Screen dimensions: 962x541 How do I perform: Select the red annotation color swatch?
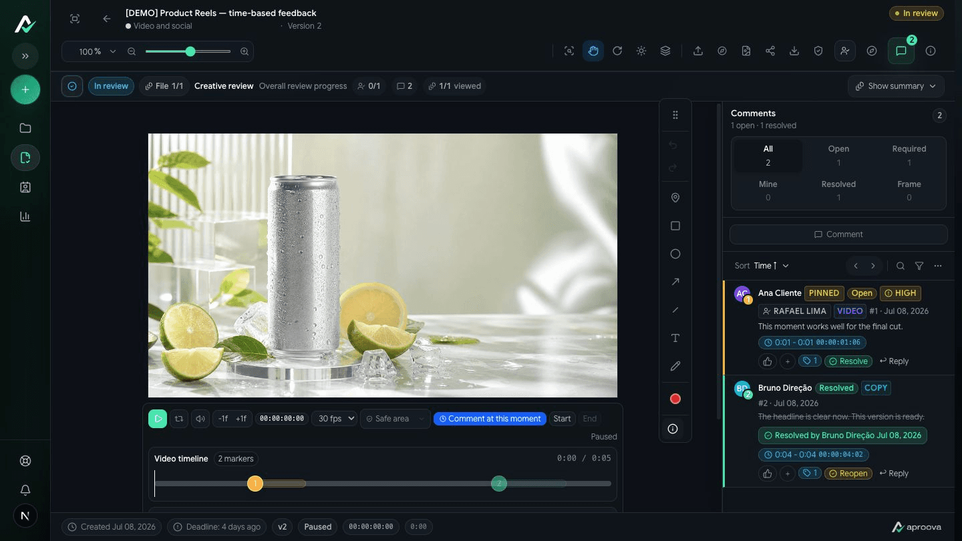(675, 399)
